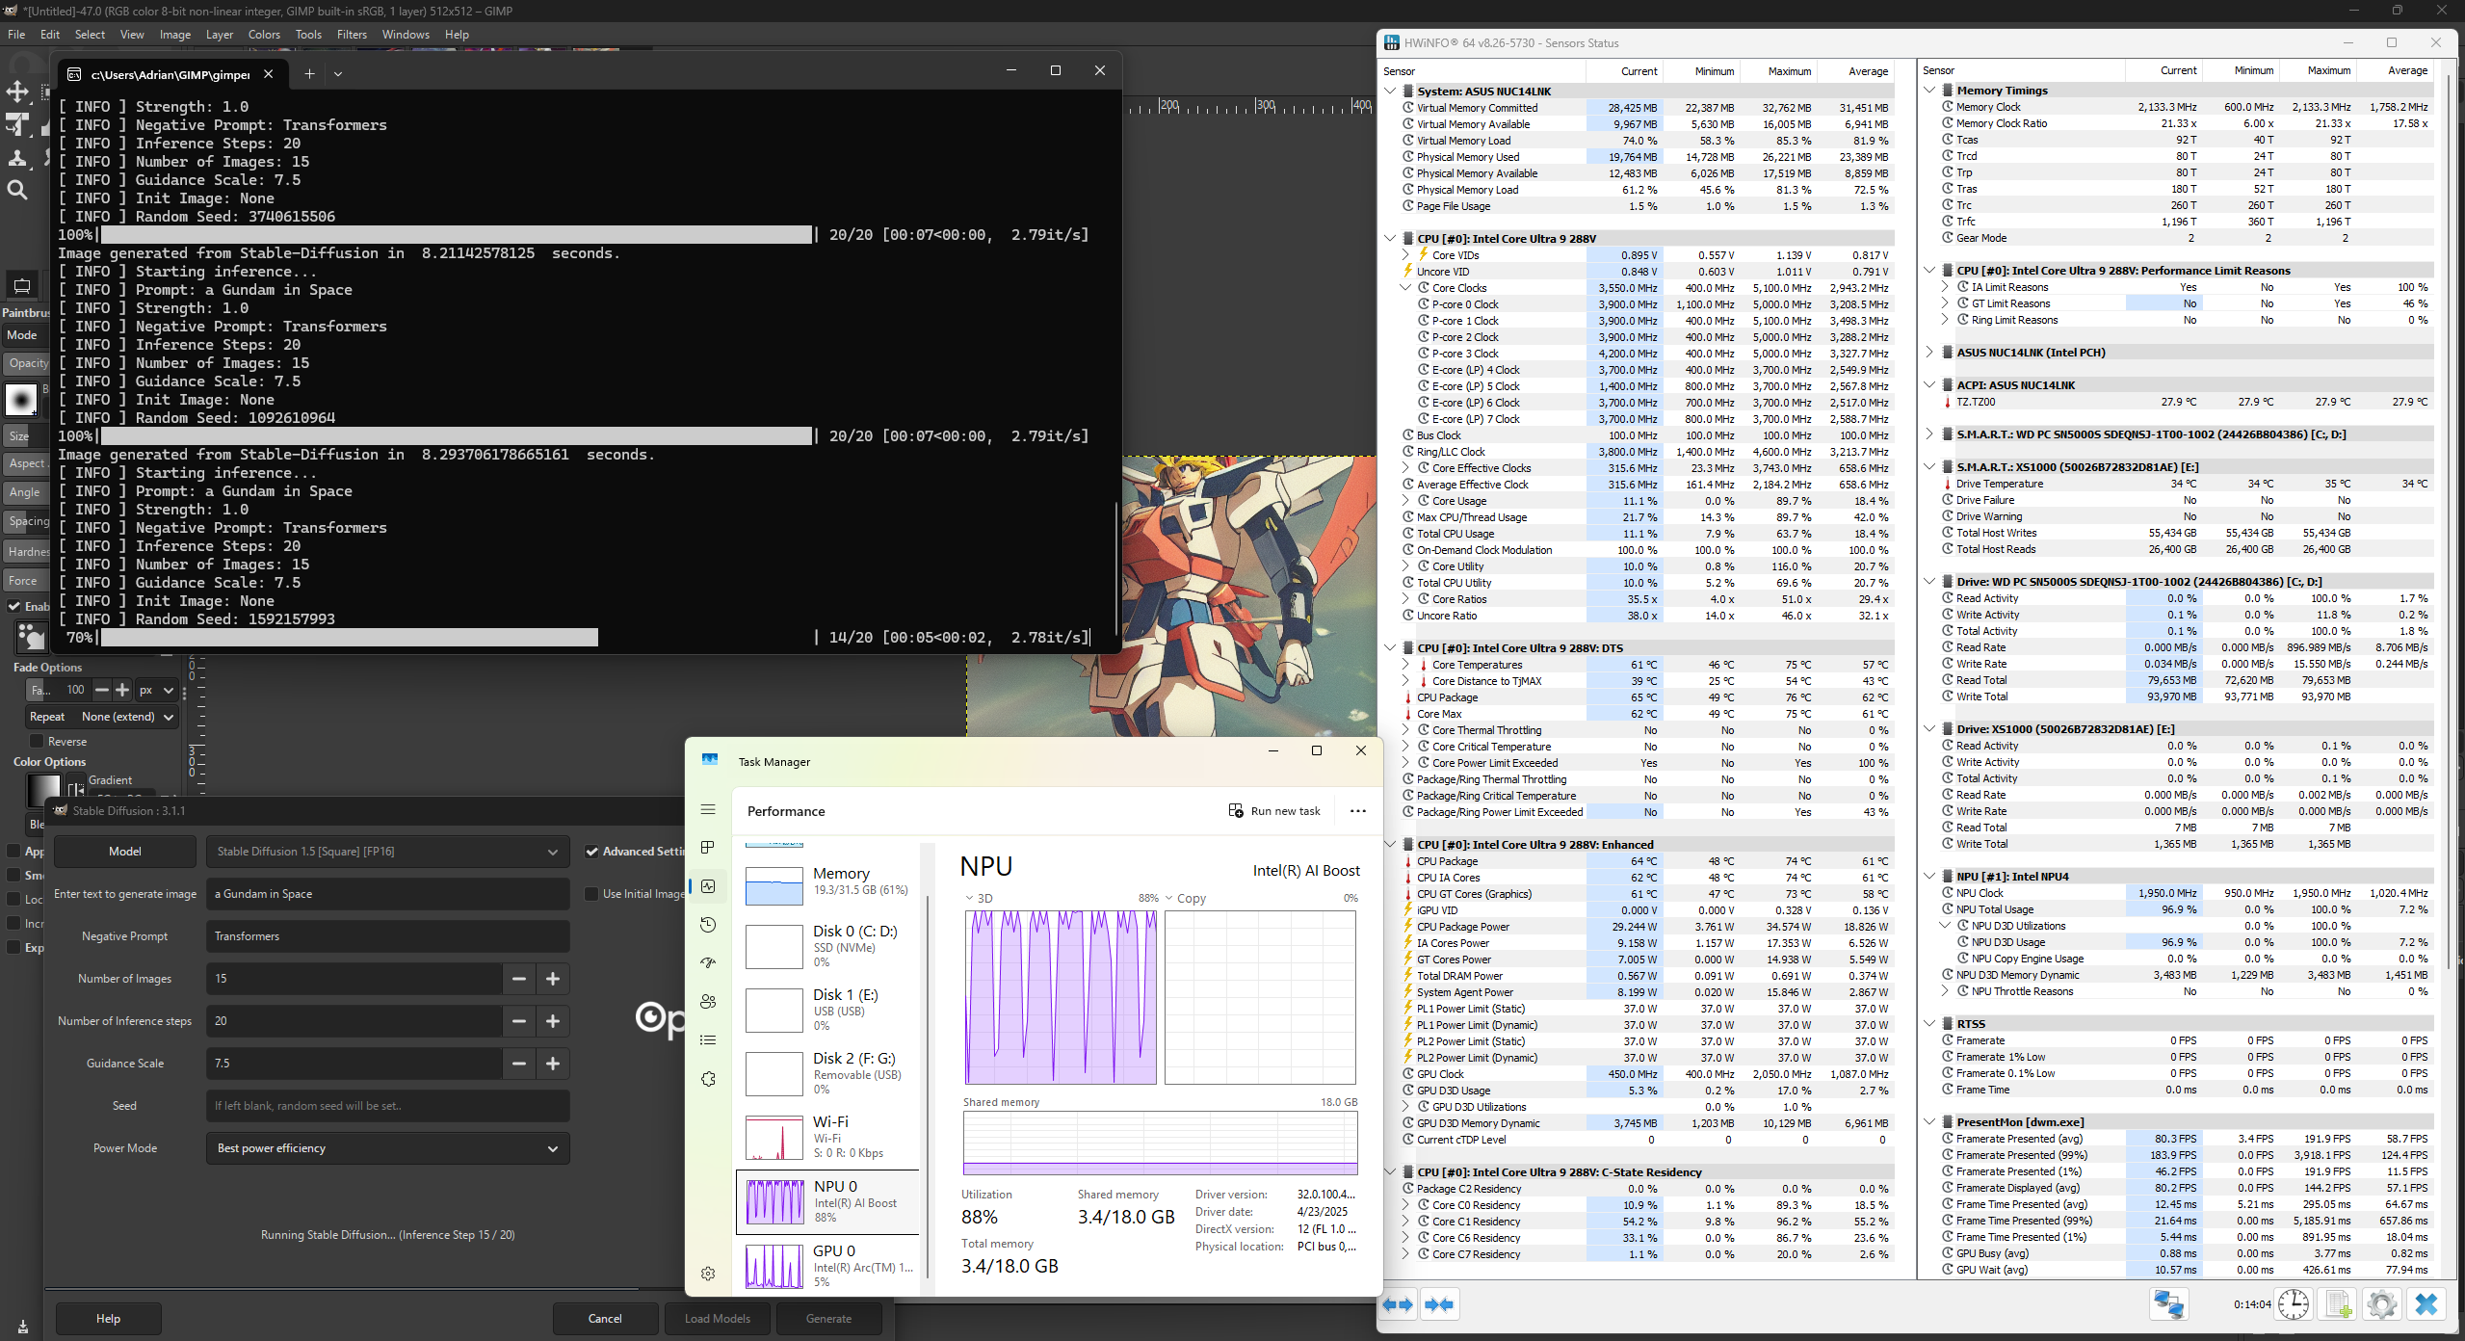Click HWiNFO clock reset timer icon
The height and width of the screenshot is (1341, 2465).
(2294, 1304)
